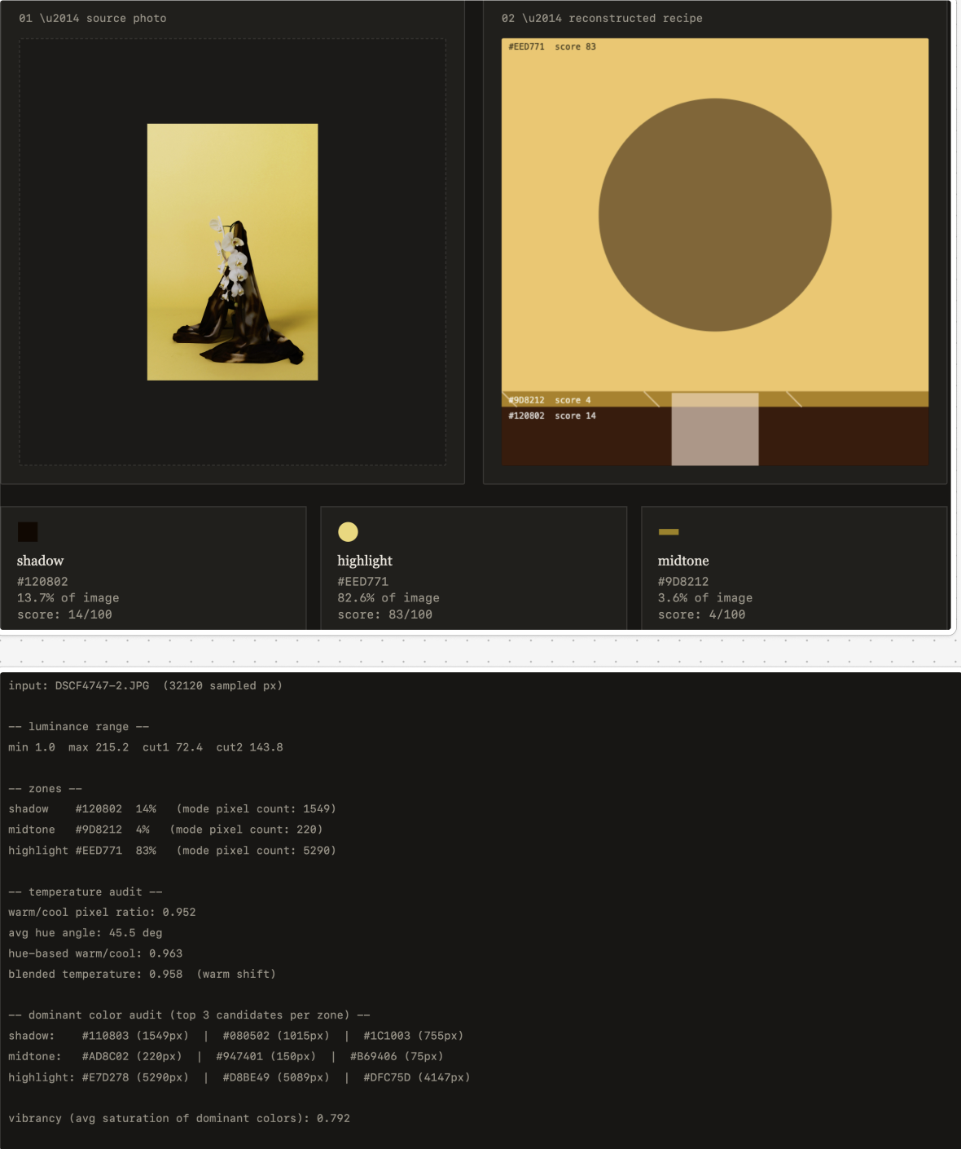This screenshot has height=1149, width=961.
Task: Click '13.7% of image' text
Action: (x=68, y=598)
